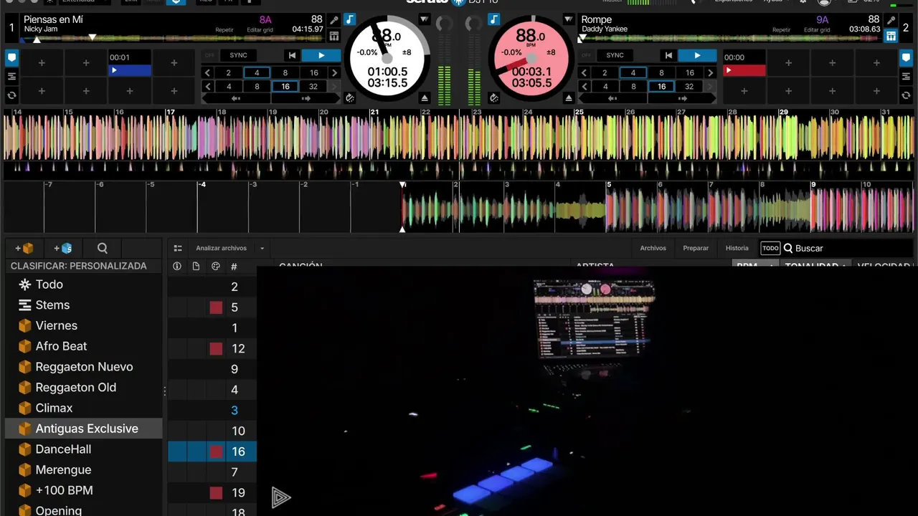Play deck 1 track
This screenshot has height=516, width=918.
(x=321, y=55)
